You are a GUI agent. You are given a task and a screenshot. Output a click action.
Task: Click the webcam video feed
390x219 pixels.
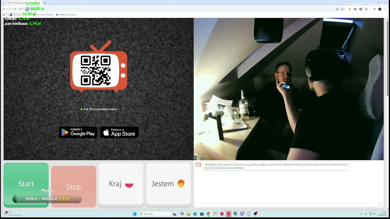click(x=289, y=89)
